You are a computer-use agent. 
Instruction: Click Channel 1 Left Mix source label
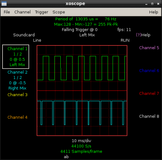[17, 65]
